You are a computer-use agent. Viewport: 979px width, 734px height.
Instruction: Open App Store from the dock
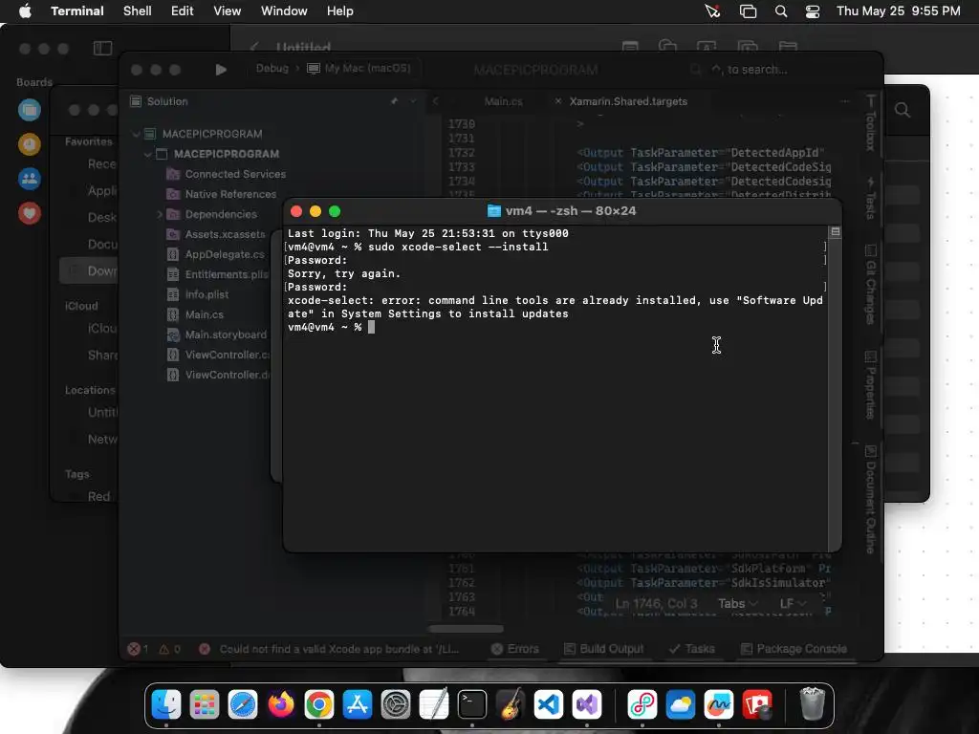[358, 705]
